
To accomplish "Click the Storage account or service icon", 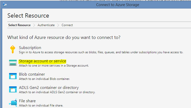I will pos(13,63).
